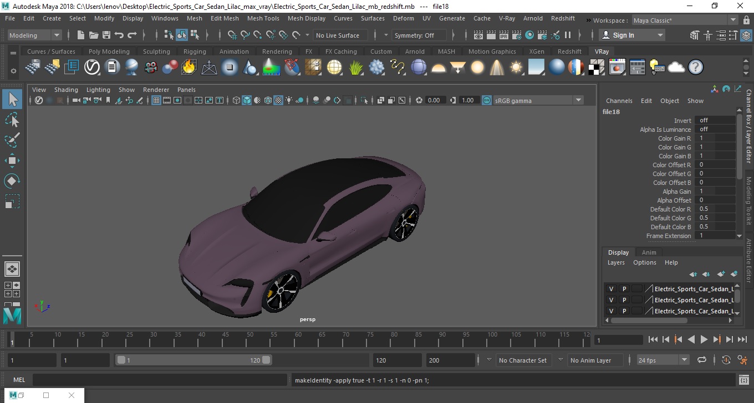Open animation preferences running man icon

[x=743, y=360]
